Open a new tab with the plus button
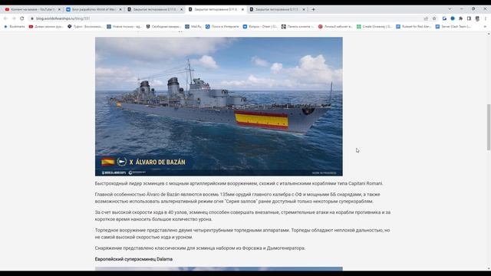The width and height of the screenshot is (491, 276). tap(313, 9)
